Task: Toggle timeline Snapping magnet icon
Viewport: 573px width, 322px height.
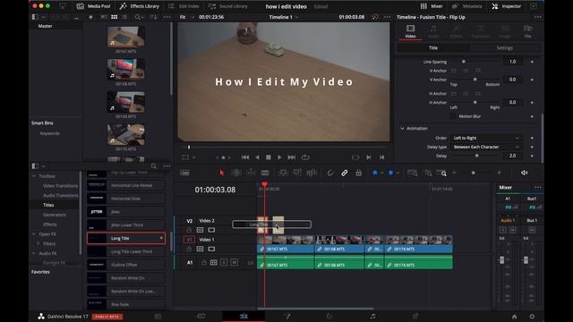Action: coord(330,173)
